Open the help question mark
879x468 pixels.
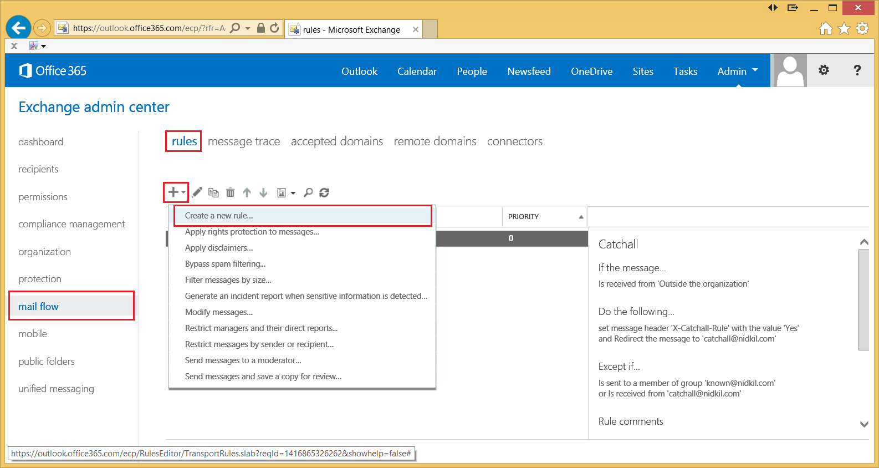tap(857, 70)
